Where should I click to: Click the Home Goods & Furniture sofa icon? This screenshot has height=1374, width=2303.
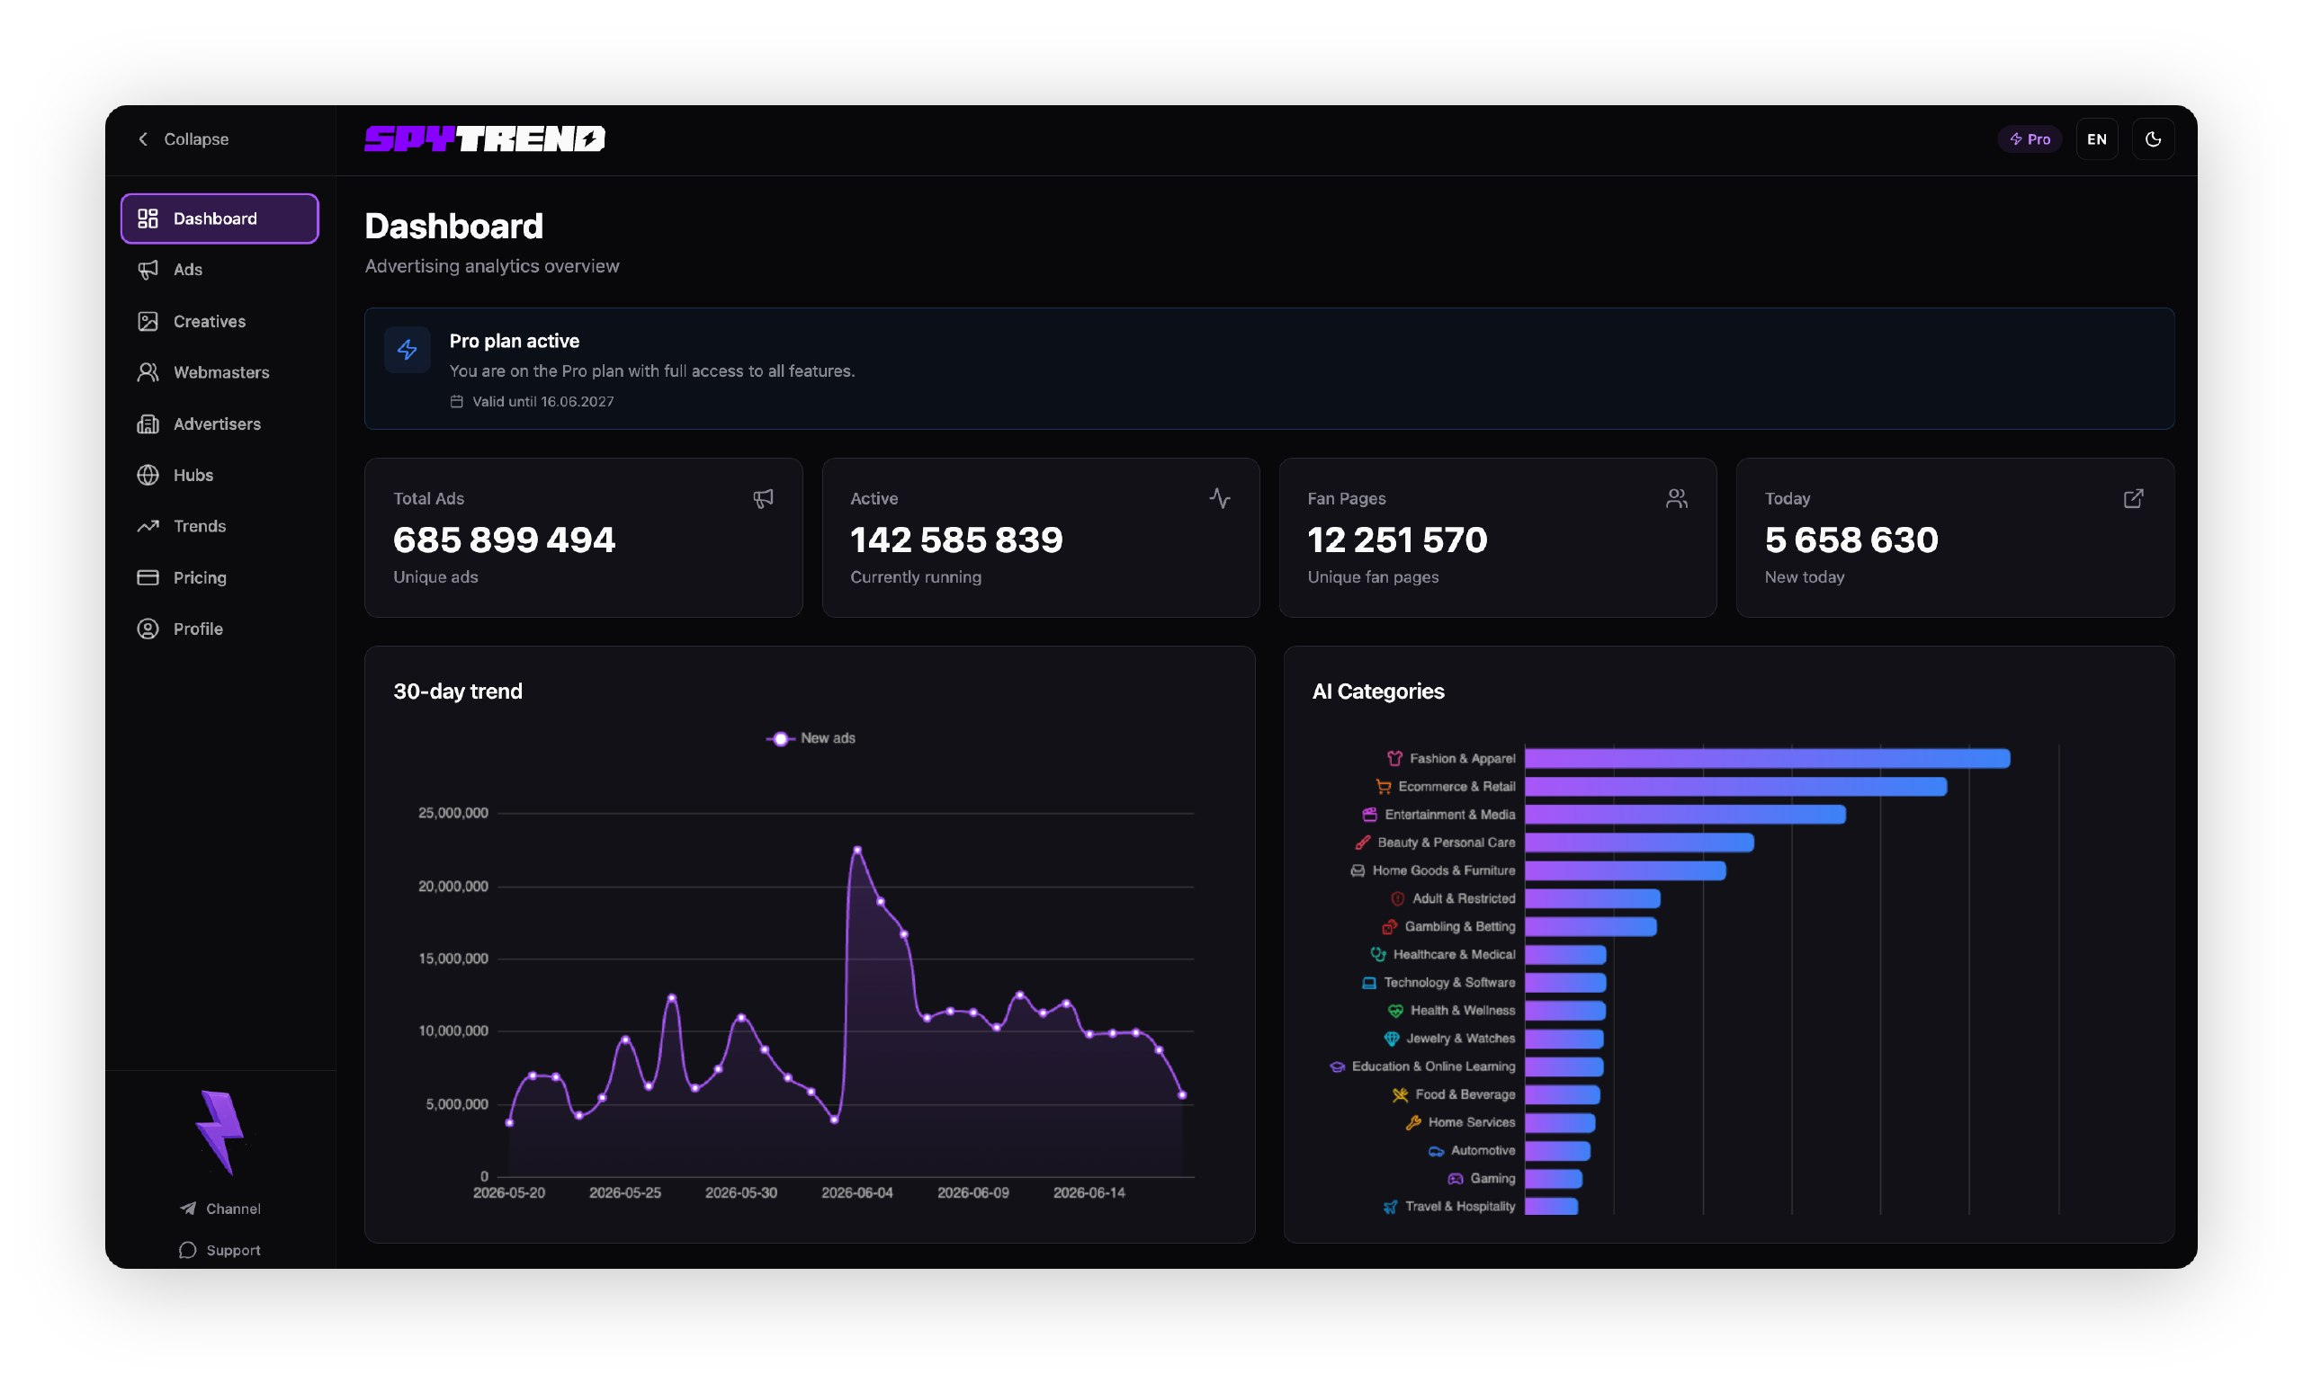point(1358,871)
